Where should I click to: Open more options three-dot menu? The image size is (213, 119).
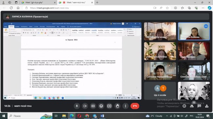click(x=126, y=106)
